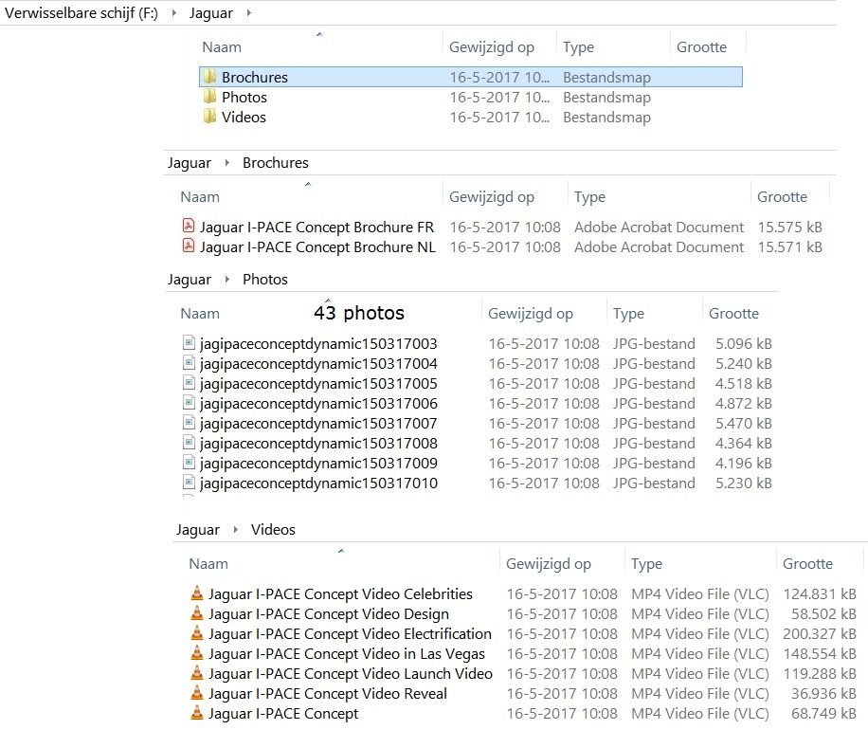Sort Videos list by Grootte

[x=807, y=564]
